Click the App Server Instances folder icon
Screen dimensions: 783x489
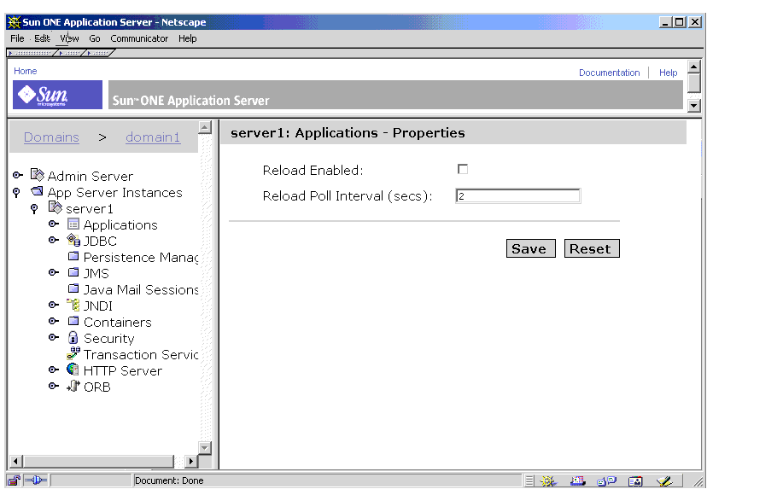[x=37, y=191]
